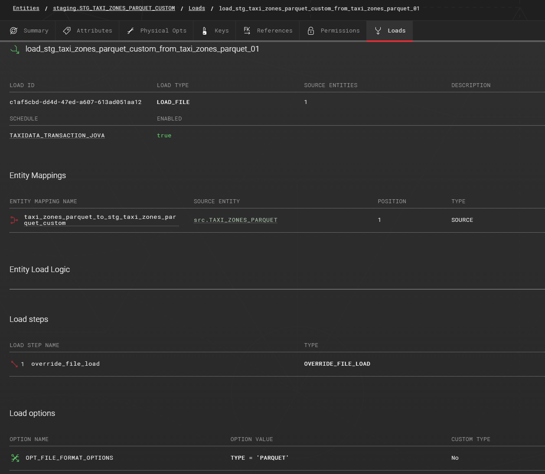Image resolution: width=545 pixels, height=474 pixels.
Task: Switch to the Attributes tab
Action: 94,31
